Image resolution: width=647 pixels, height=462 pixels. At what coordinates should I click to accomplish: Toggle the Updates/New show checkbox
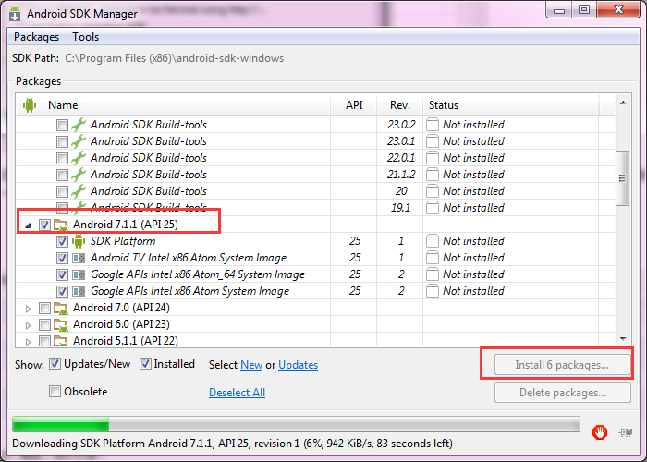(x=55, y=364)
